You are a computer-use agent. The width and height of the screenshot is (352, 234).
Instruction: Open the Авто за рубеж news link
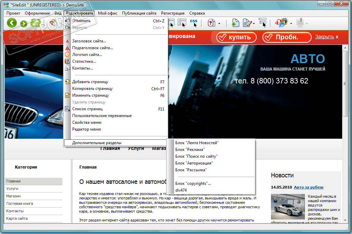click(309, 187)
